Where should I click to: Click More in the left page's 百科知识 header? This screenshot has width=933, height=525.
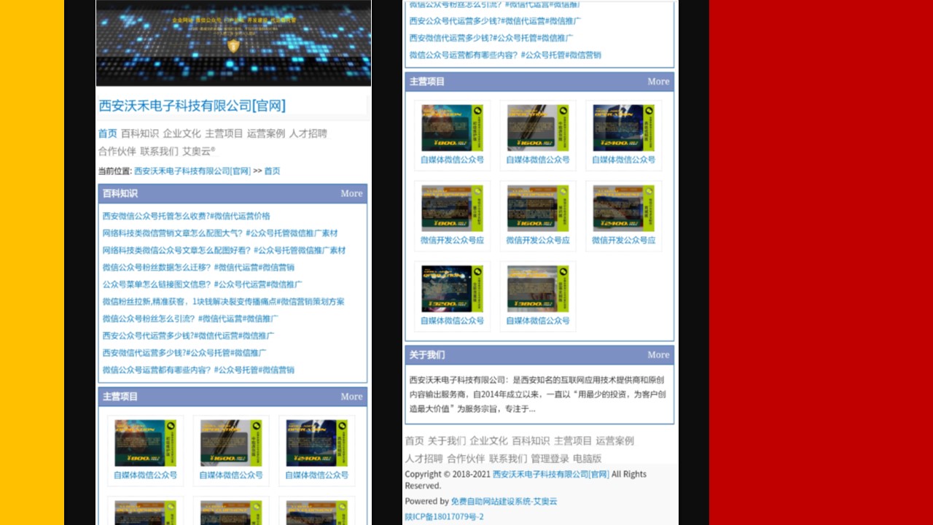point(351,194)
